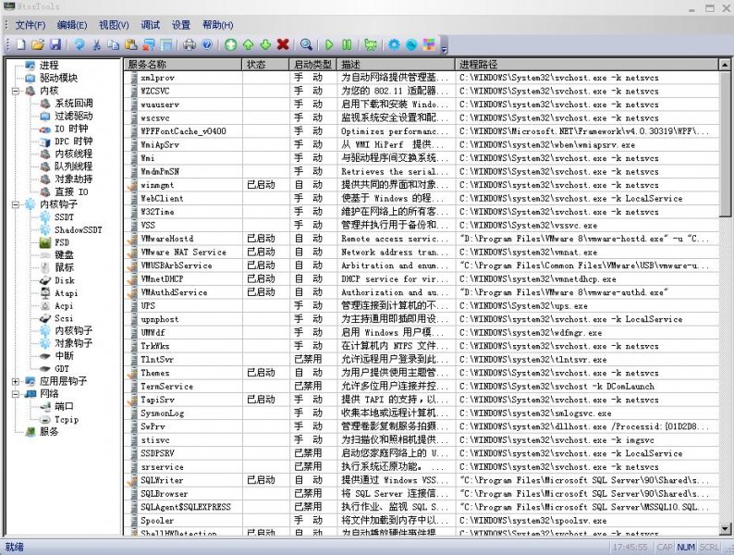Select ShadowSSDT in the tree
Image resolution: width=734 pixels, height=555 pixels.
79,229
